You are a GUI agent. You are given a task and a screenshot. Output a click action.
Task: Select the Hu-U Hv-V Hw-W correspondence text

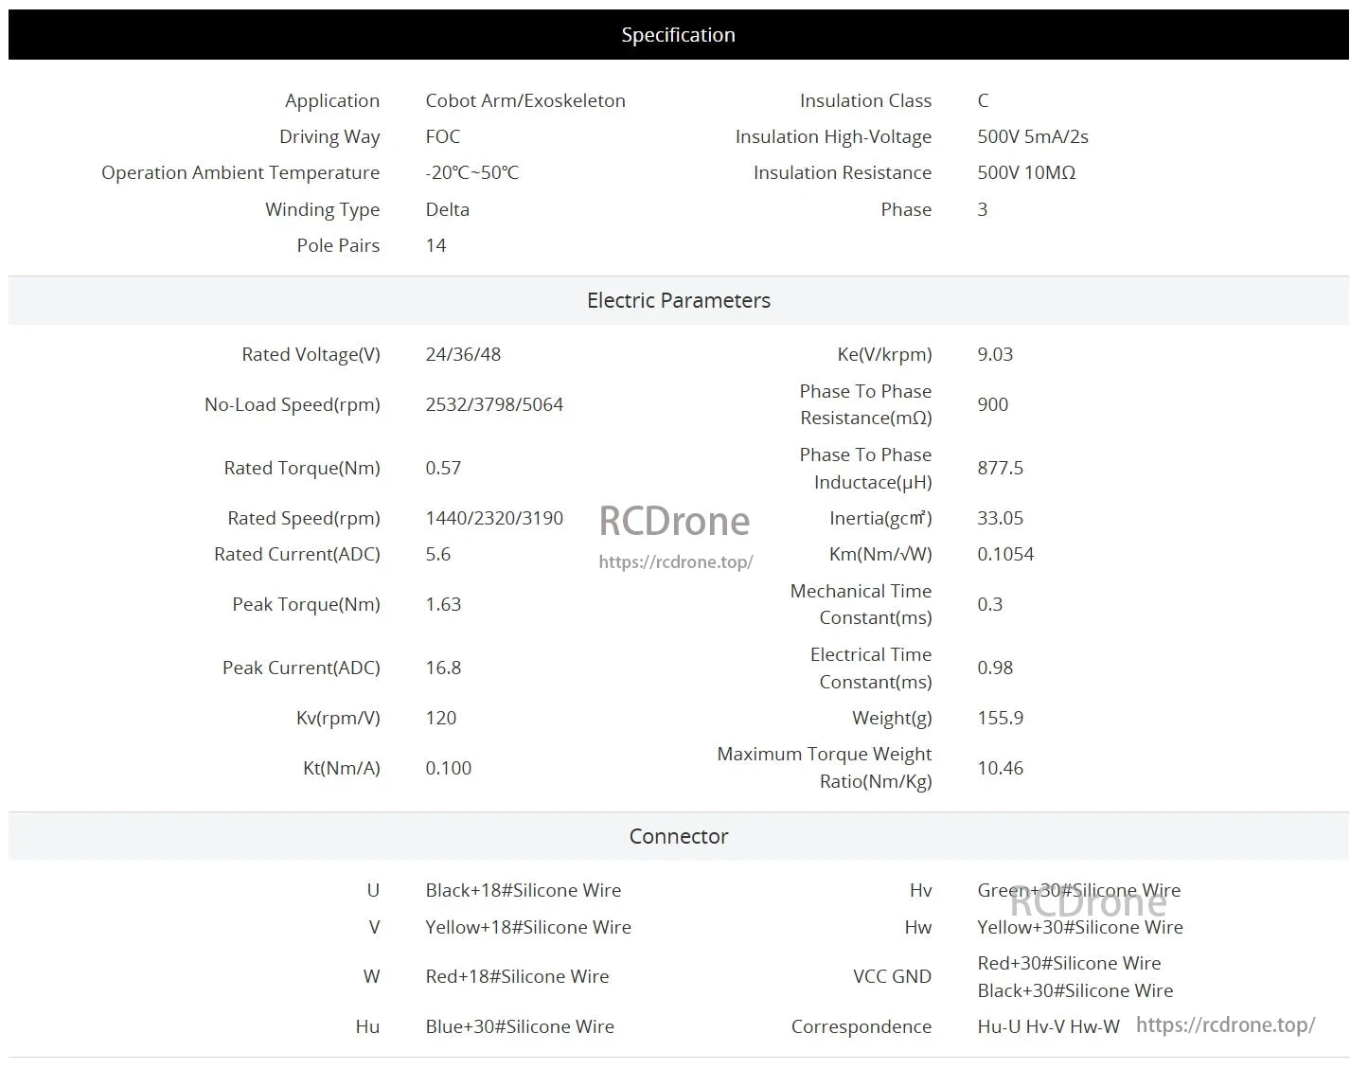[1048, 1026]
